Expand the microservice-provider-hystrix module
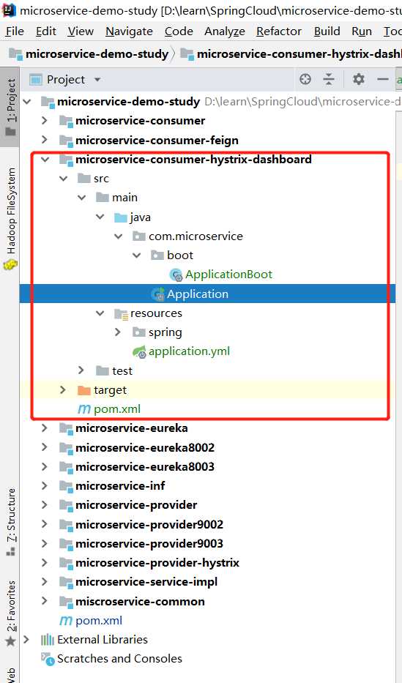 coord(45,563)
